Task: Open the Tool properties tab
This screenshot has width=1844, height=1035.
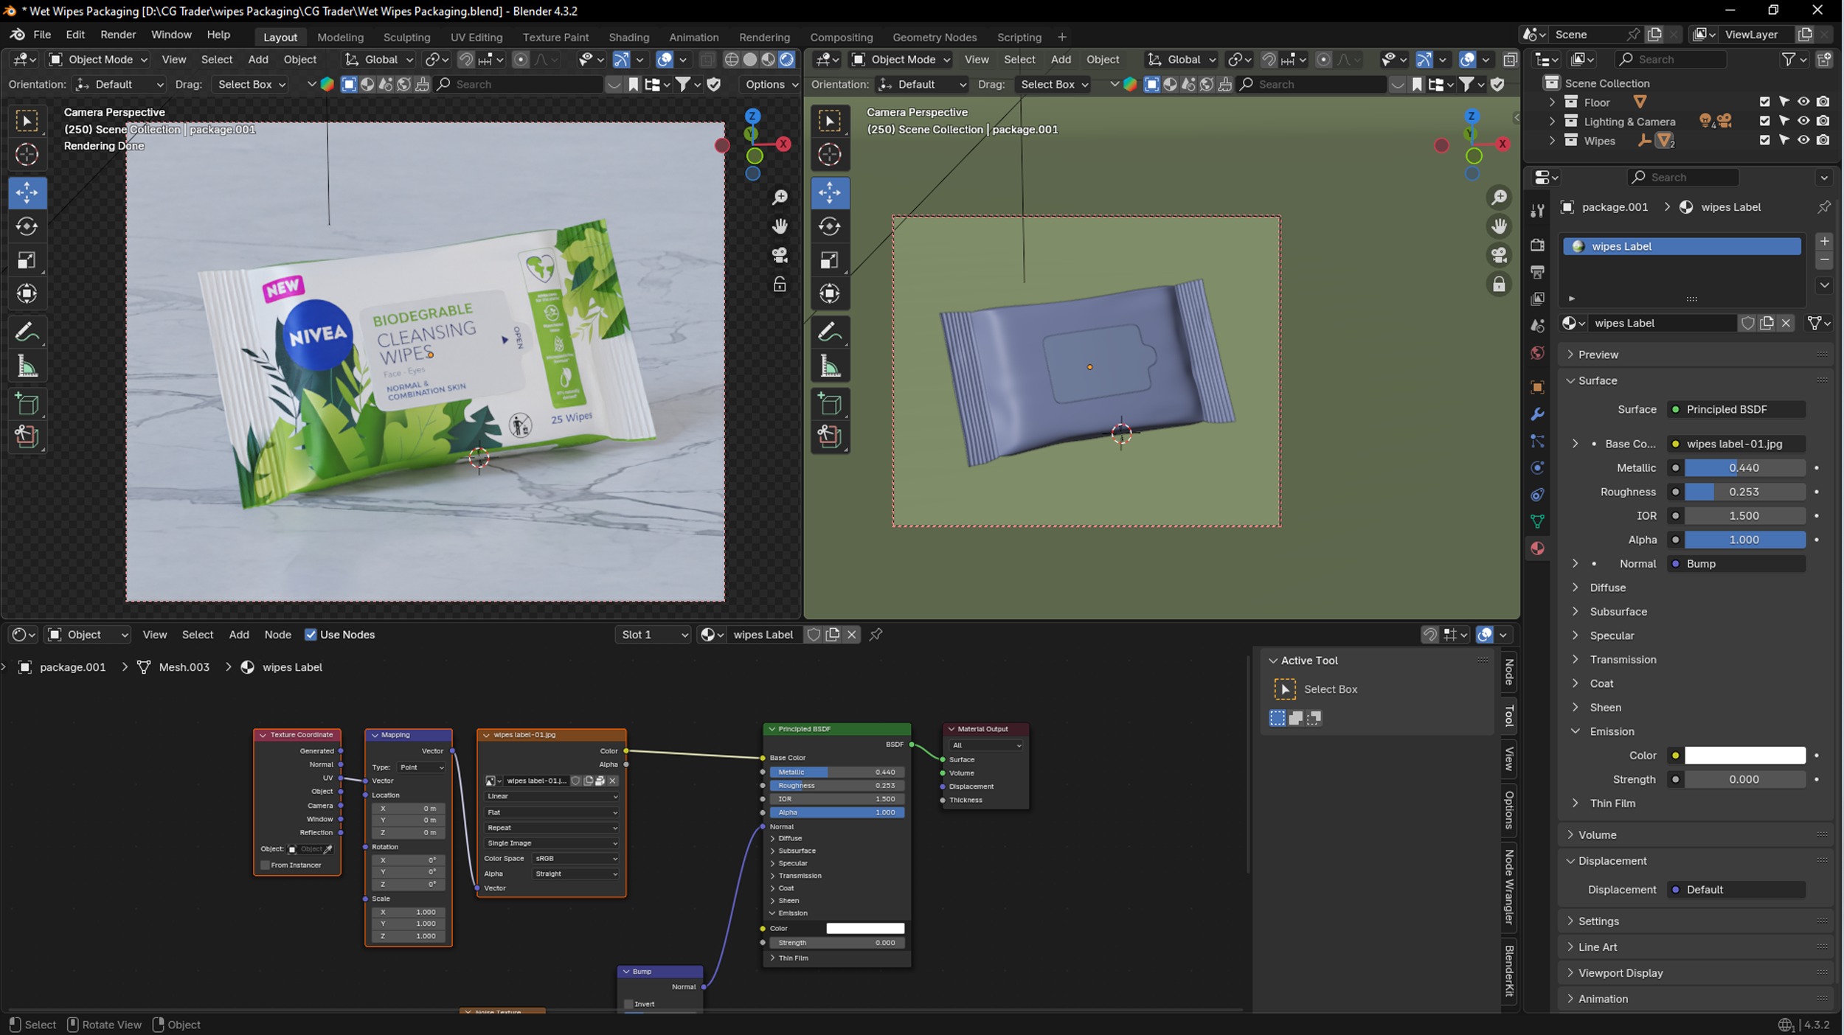Action: tap(1537, 212)
